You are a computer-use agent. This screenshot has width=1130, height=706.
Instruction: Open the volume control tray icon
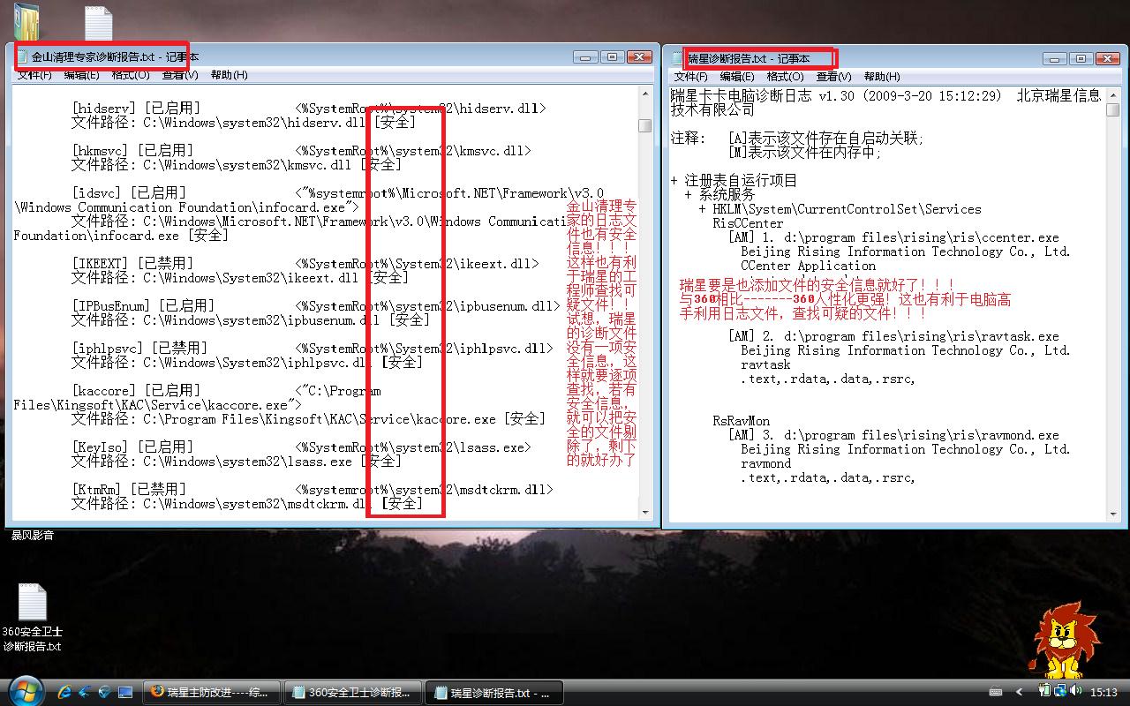[1078, 692]
